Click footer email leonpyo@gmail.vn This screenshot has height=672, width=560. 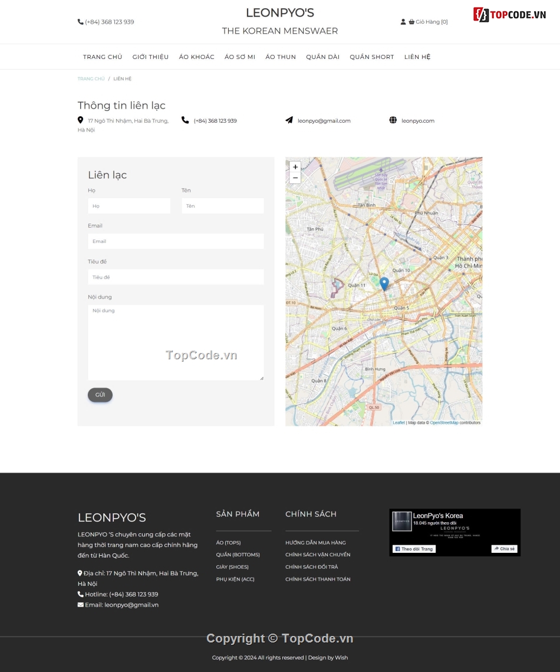[x=131, y=605]
